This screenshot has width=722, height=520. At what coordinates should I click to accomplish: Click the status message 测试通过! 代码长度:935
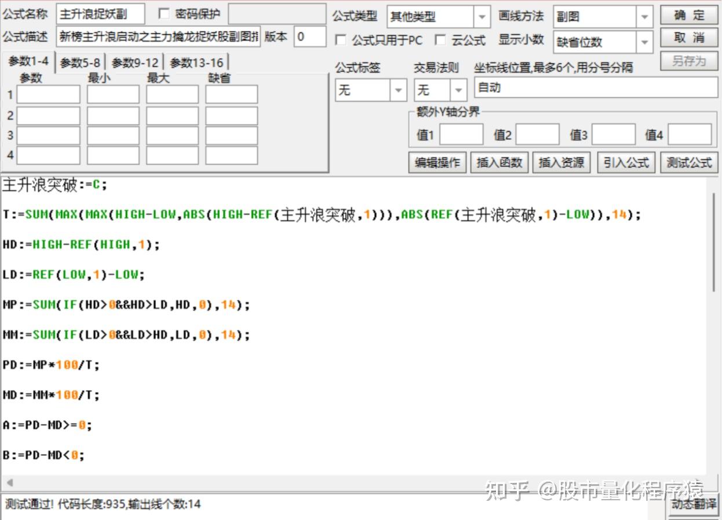[x=103, y=504]
